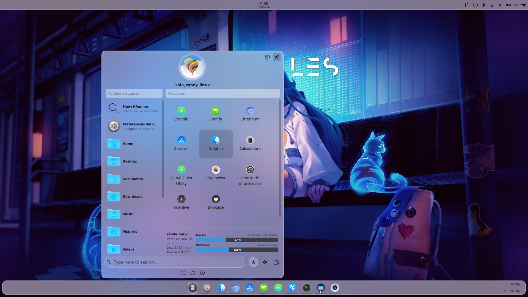Click the favorites grid scrollbar

(x=280, y=159)
